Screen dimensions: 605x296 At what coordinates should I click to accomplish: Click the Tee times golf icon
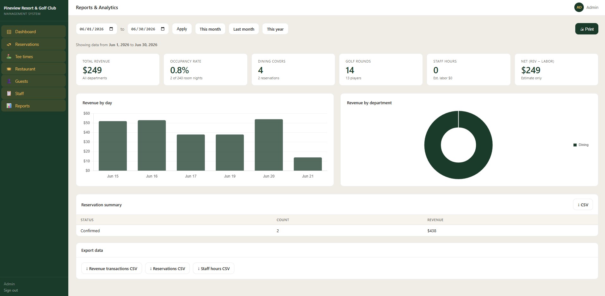(9, 57)
